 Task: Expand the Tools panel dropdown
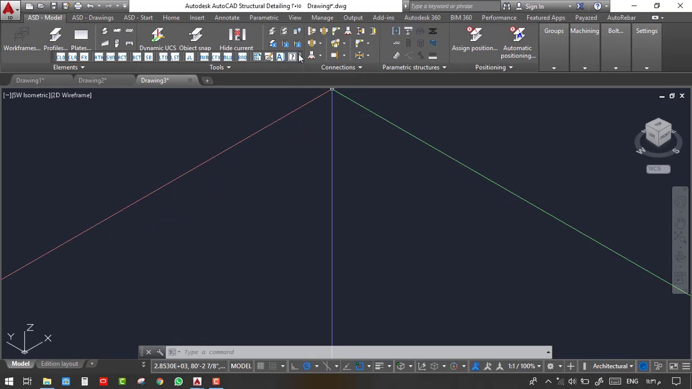(x=220, y=68)
